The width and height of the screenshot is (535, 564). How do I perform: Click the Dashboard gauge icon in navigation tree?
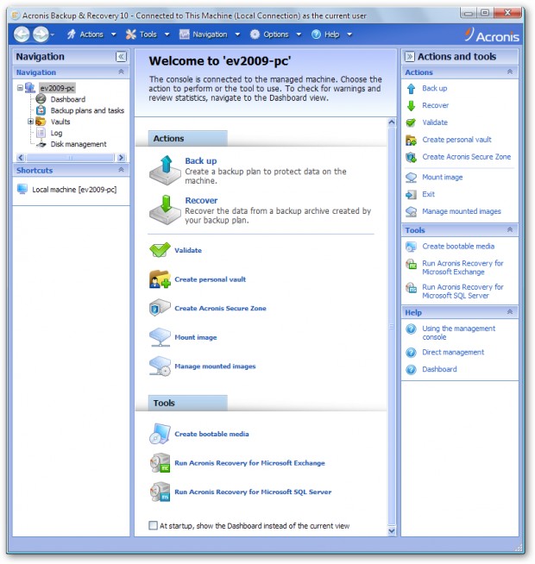pyautogui.click(x=41, y=99)
